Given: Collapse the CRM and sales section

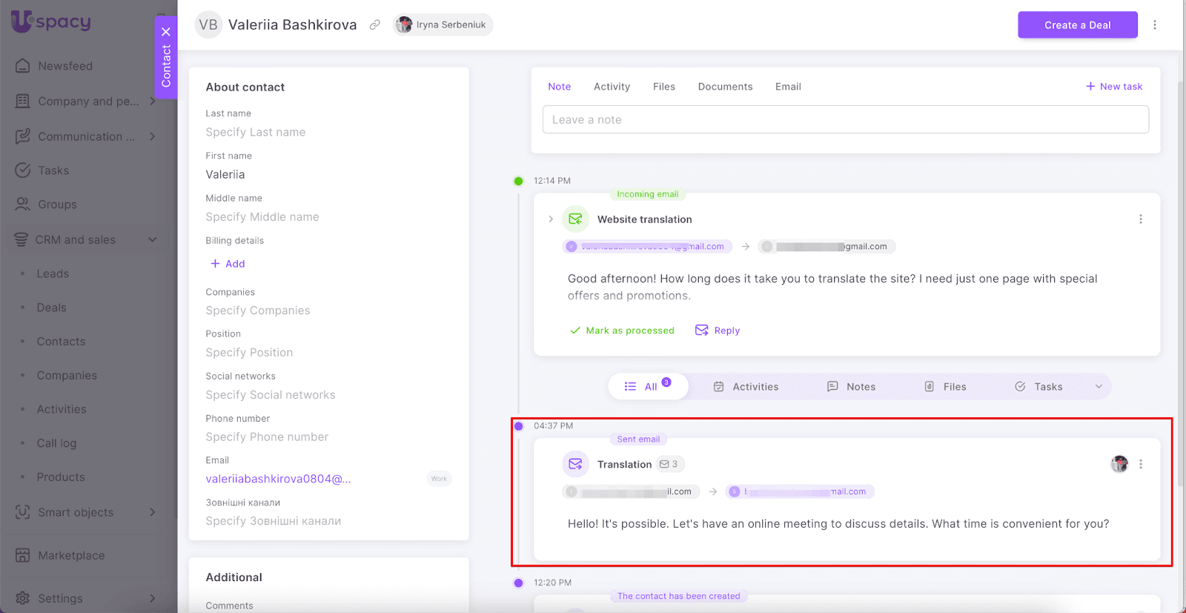Looking at the screenshot, I should (x=153, y=240).
